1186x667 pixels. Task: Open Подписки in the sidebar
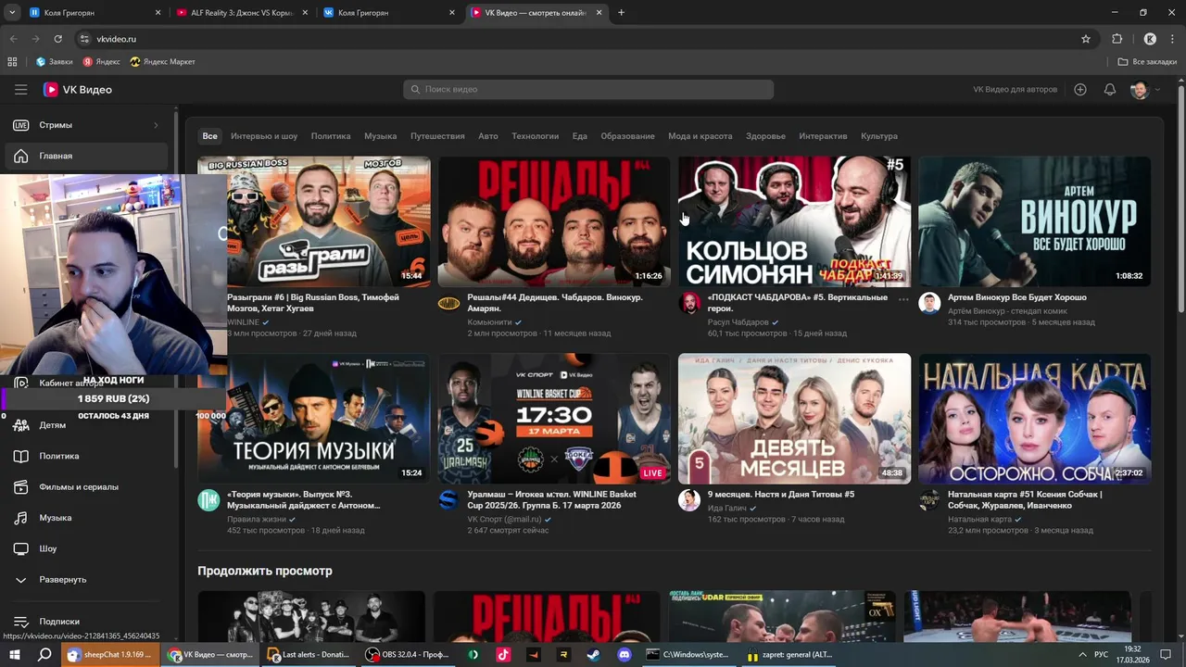coord(86,622)
